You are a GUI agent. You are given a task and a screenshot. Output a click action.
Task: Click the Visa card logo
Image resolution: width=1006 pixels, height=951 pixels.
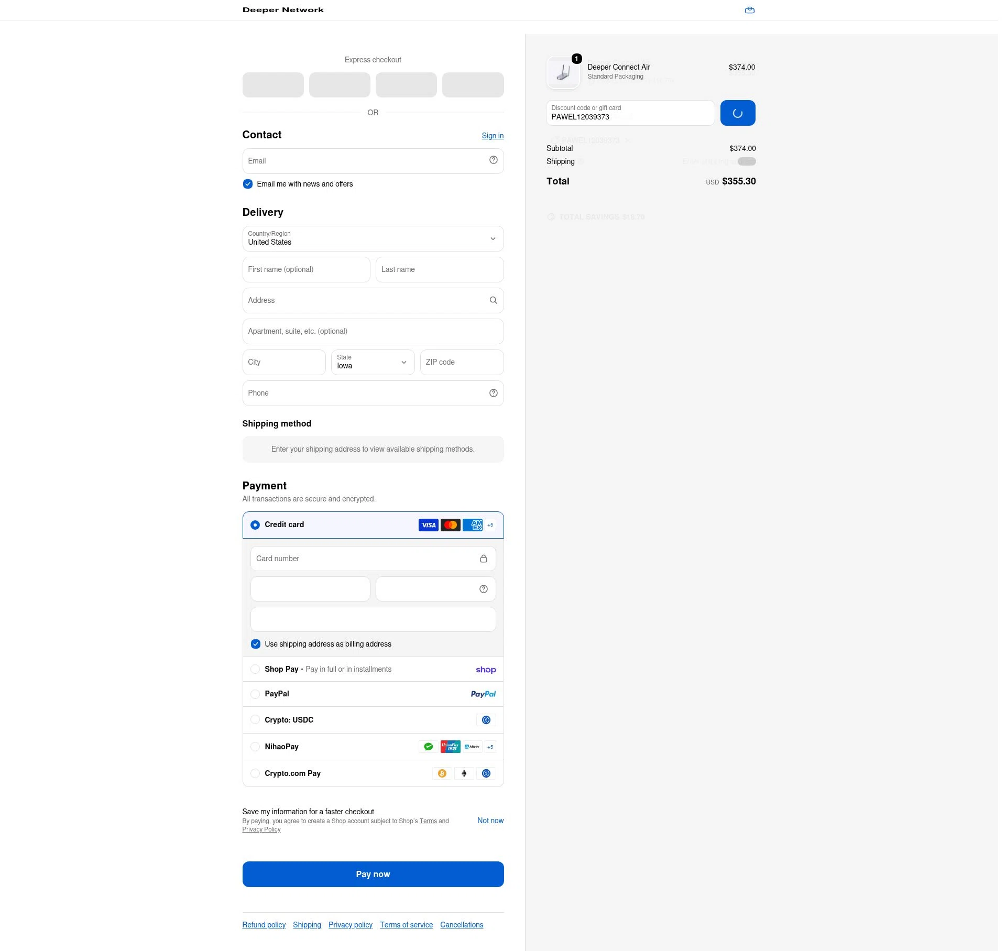(429, 525)
